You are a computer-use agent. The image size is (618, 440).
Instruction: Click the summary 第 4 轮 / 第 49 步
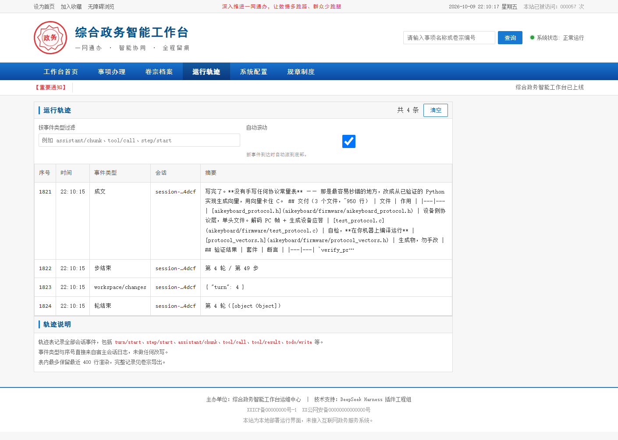point(232,268)
